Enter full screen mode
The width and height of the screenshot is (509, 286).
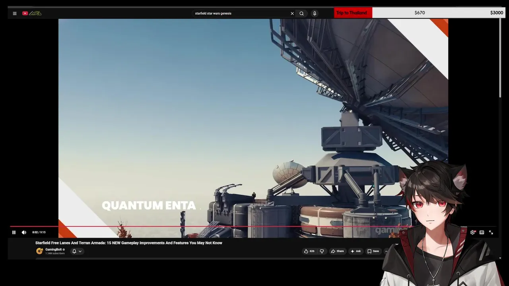pos(491,232)
